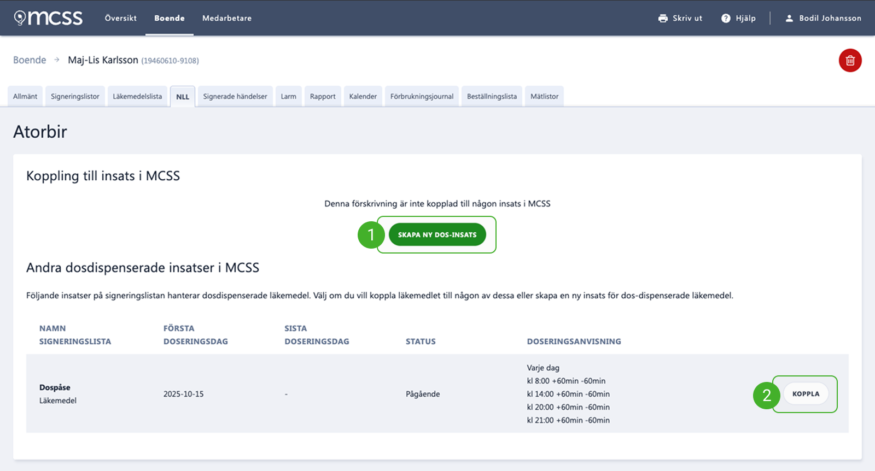The width and height of the screenshot is (875, 471).
Task: Switch to the Kalender tab
Action: [363, 96]
